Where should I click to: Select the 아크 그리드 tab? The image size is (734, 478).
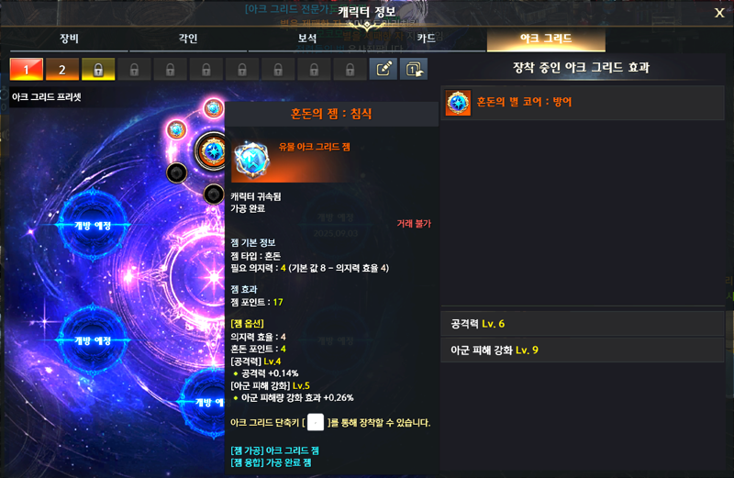pos(546,39)
